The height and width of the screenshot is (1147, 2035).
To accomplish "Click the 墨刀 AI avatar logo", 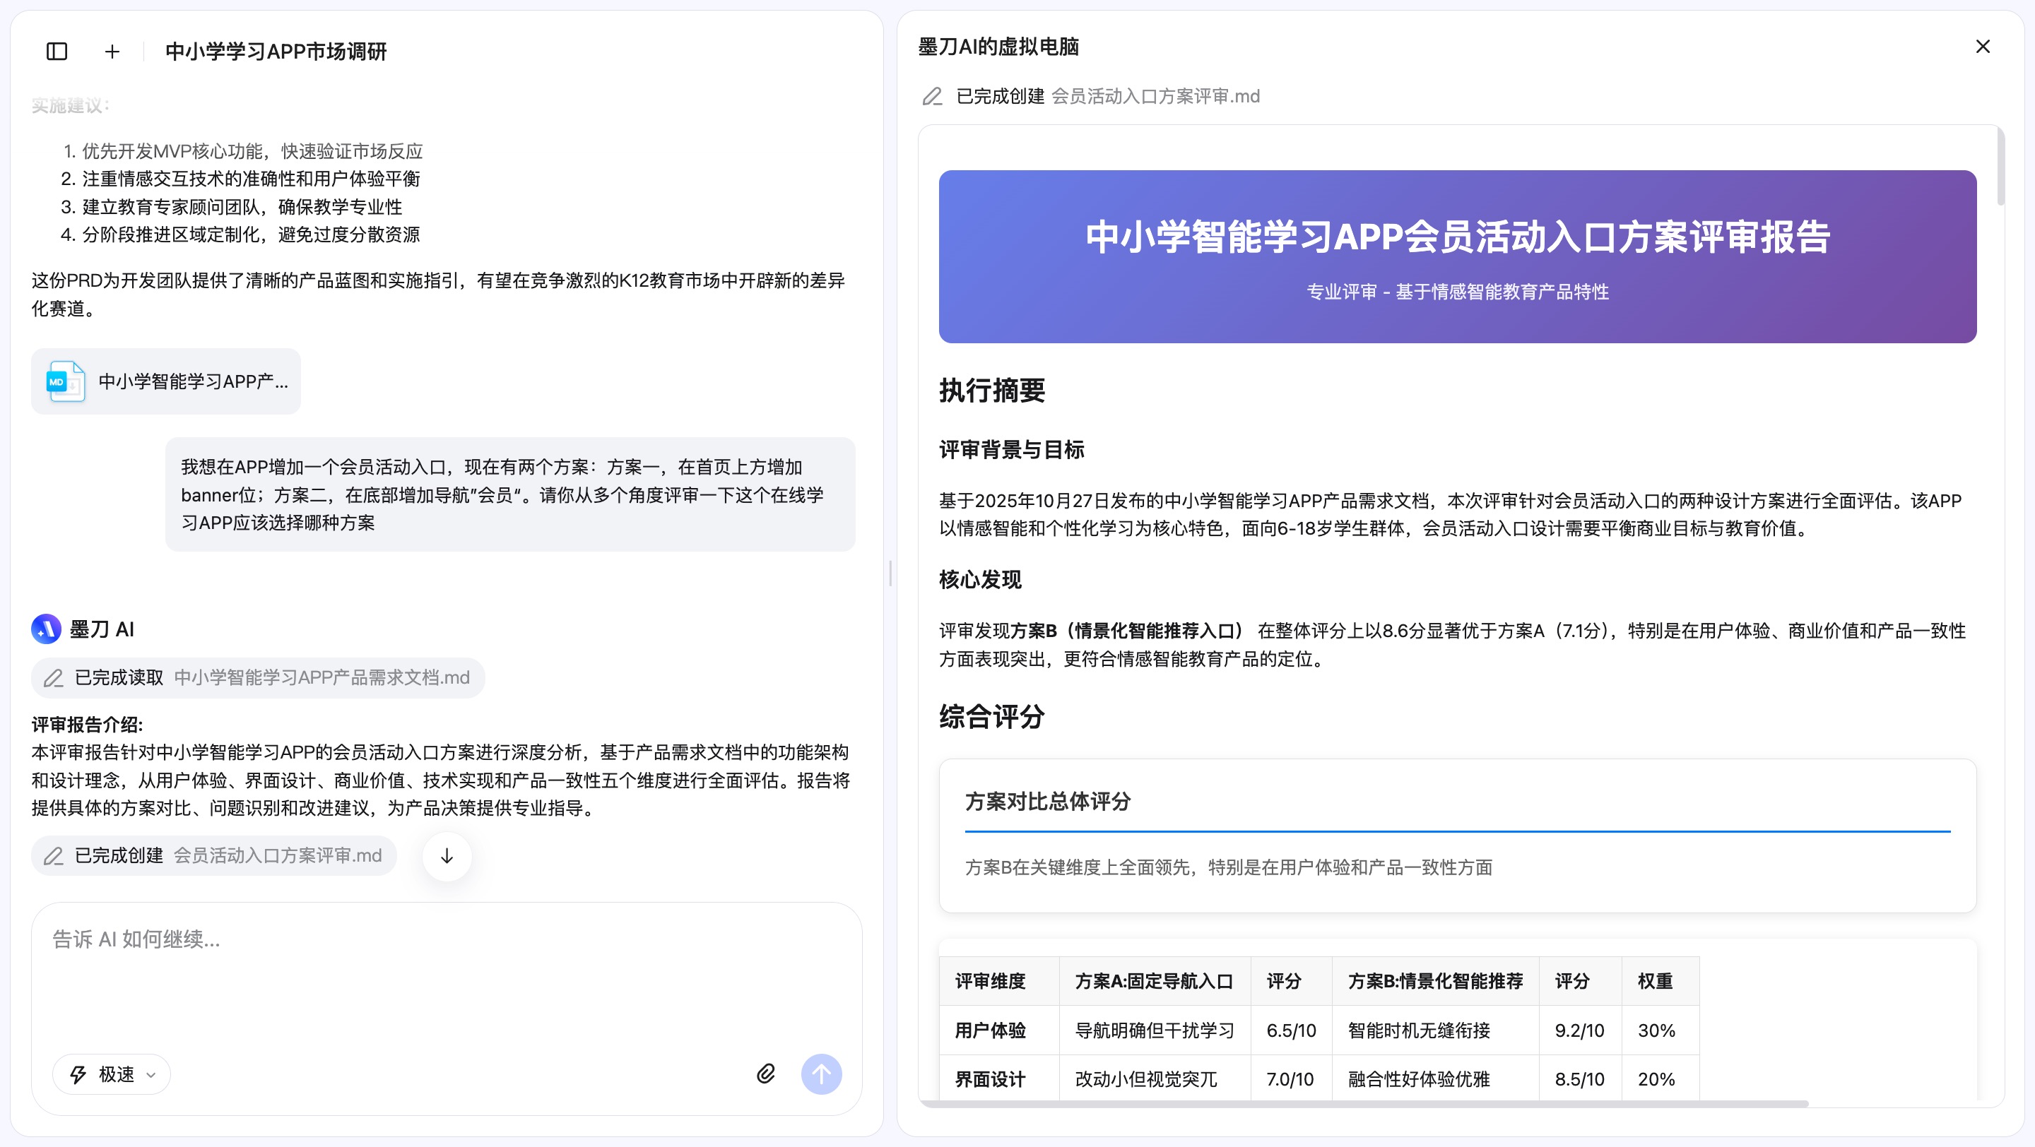I will point(46,629).
